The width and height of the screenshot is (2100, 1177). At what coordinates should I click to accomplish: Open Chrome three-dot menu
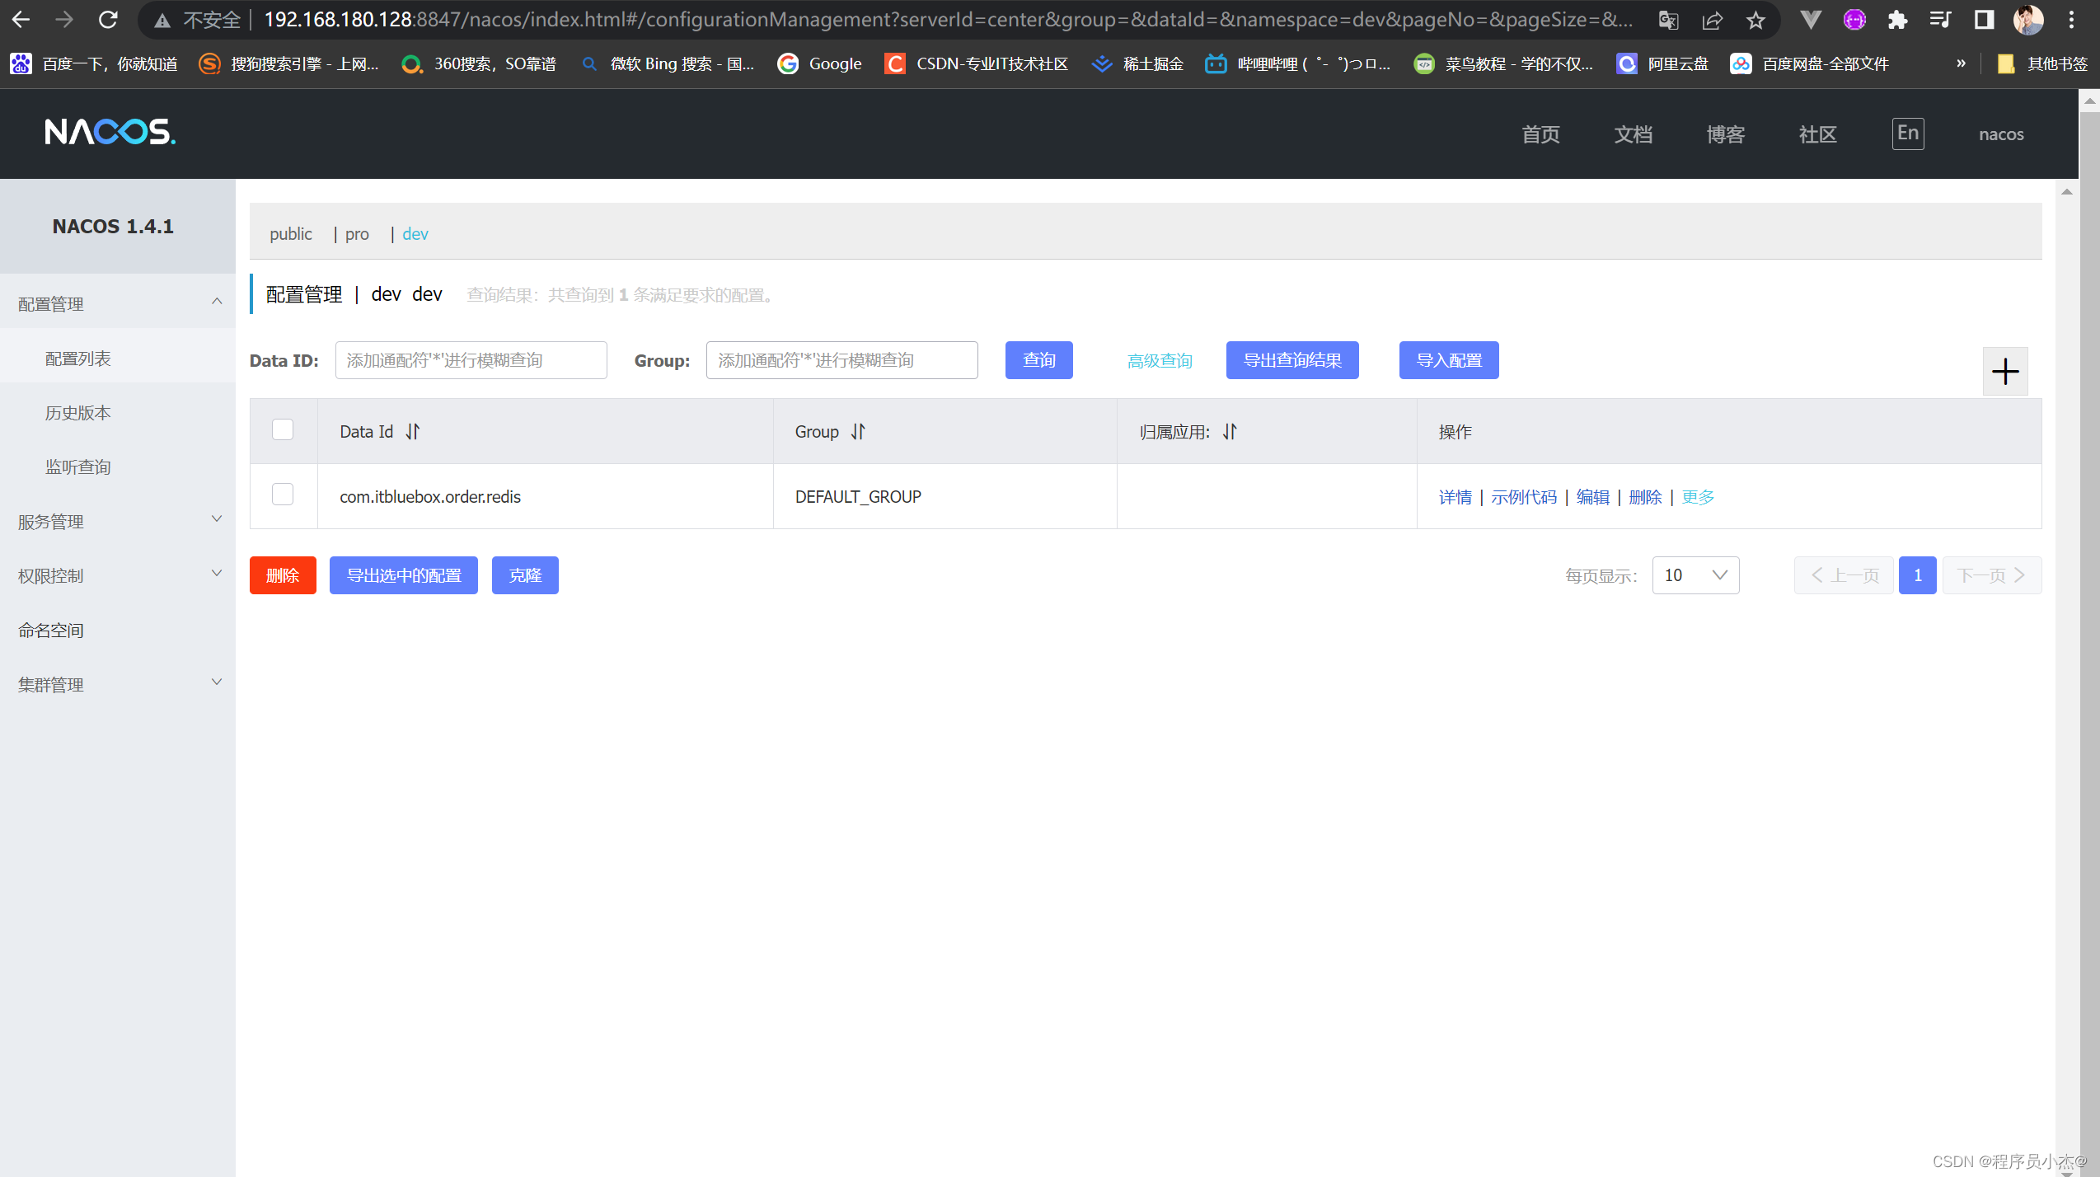[2071, 20]
